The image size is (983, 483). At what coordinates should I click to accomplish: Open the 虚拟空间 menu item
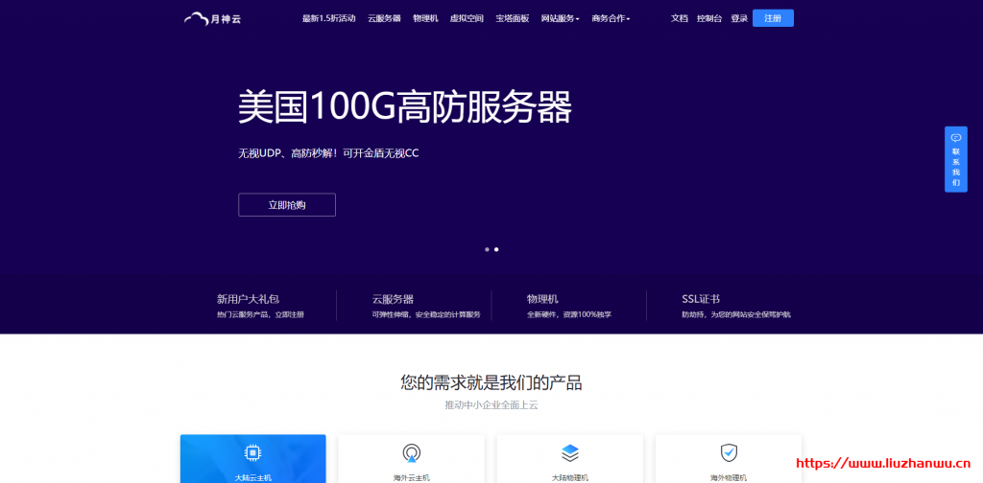[467, 18]
